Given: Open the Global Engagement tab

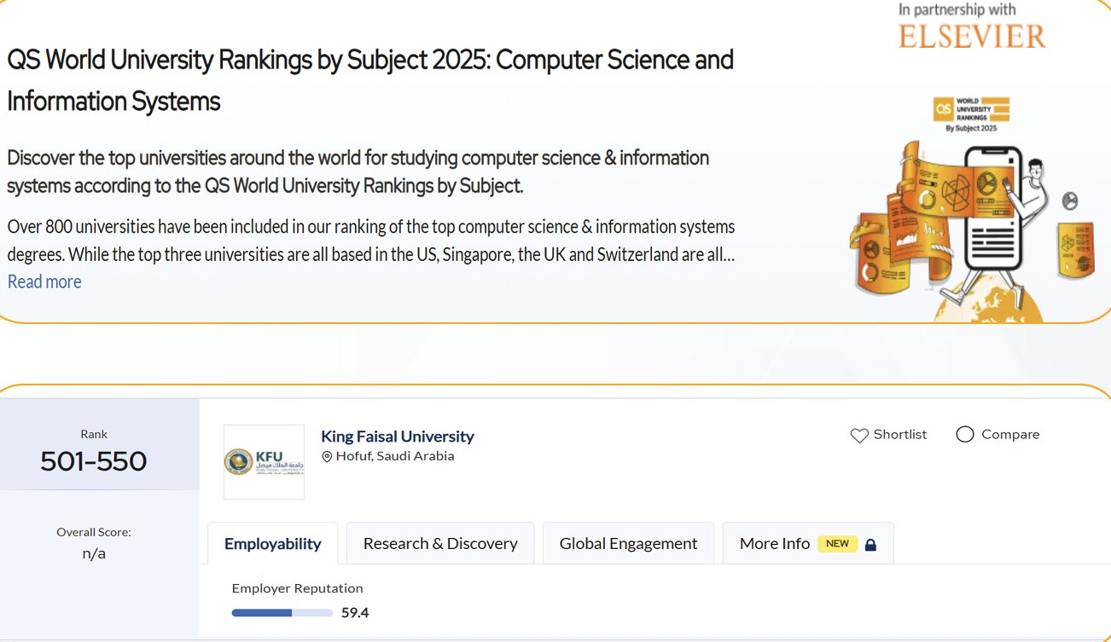Looking at the screenshot, I should click(628, 544).
